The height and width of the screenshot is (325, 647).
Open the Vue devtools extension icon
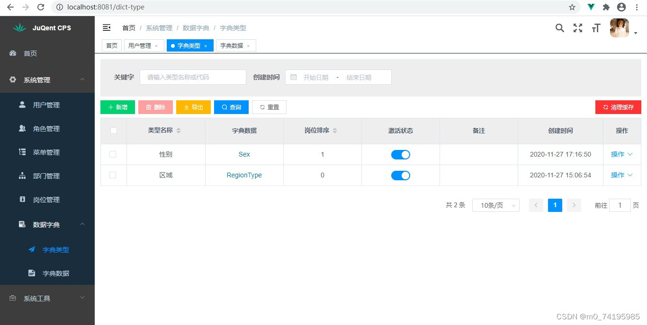pyautogui.click(x=591, y=7)
